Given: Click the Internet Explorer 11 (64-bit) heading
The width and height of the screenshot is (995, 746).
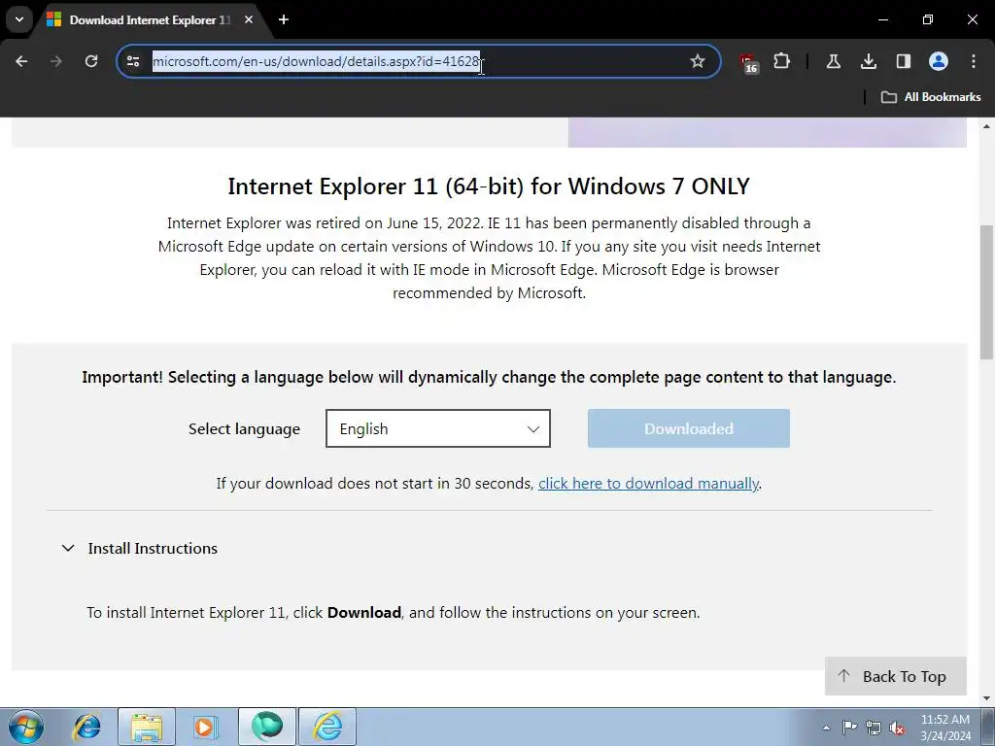Looking at the screenshot, I should [489, 186].
